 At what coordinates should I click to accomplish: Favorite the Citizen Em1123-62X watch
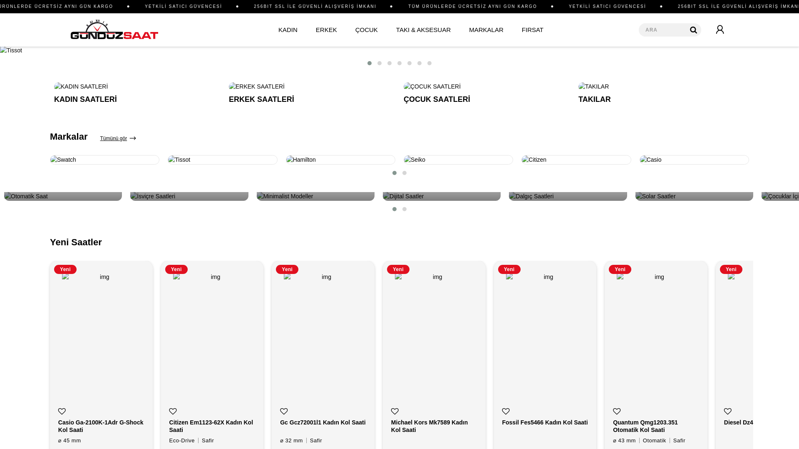(173, 411)
